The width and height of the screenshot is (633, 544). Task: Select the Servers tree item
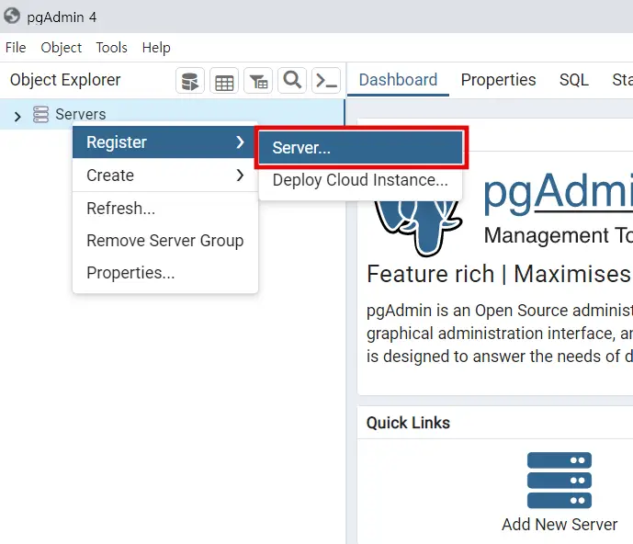[172, 114]
